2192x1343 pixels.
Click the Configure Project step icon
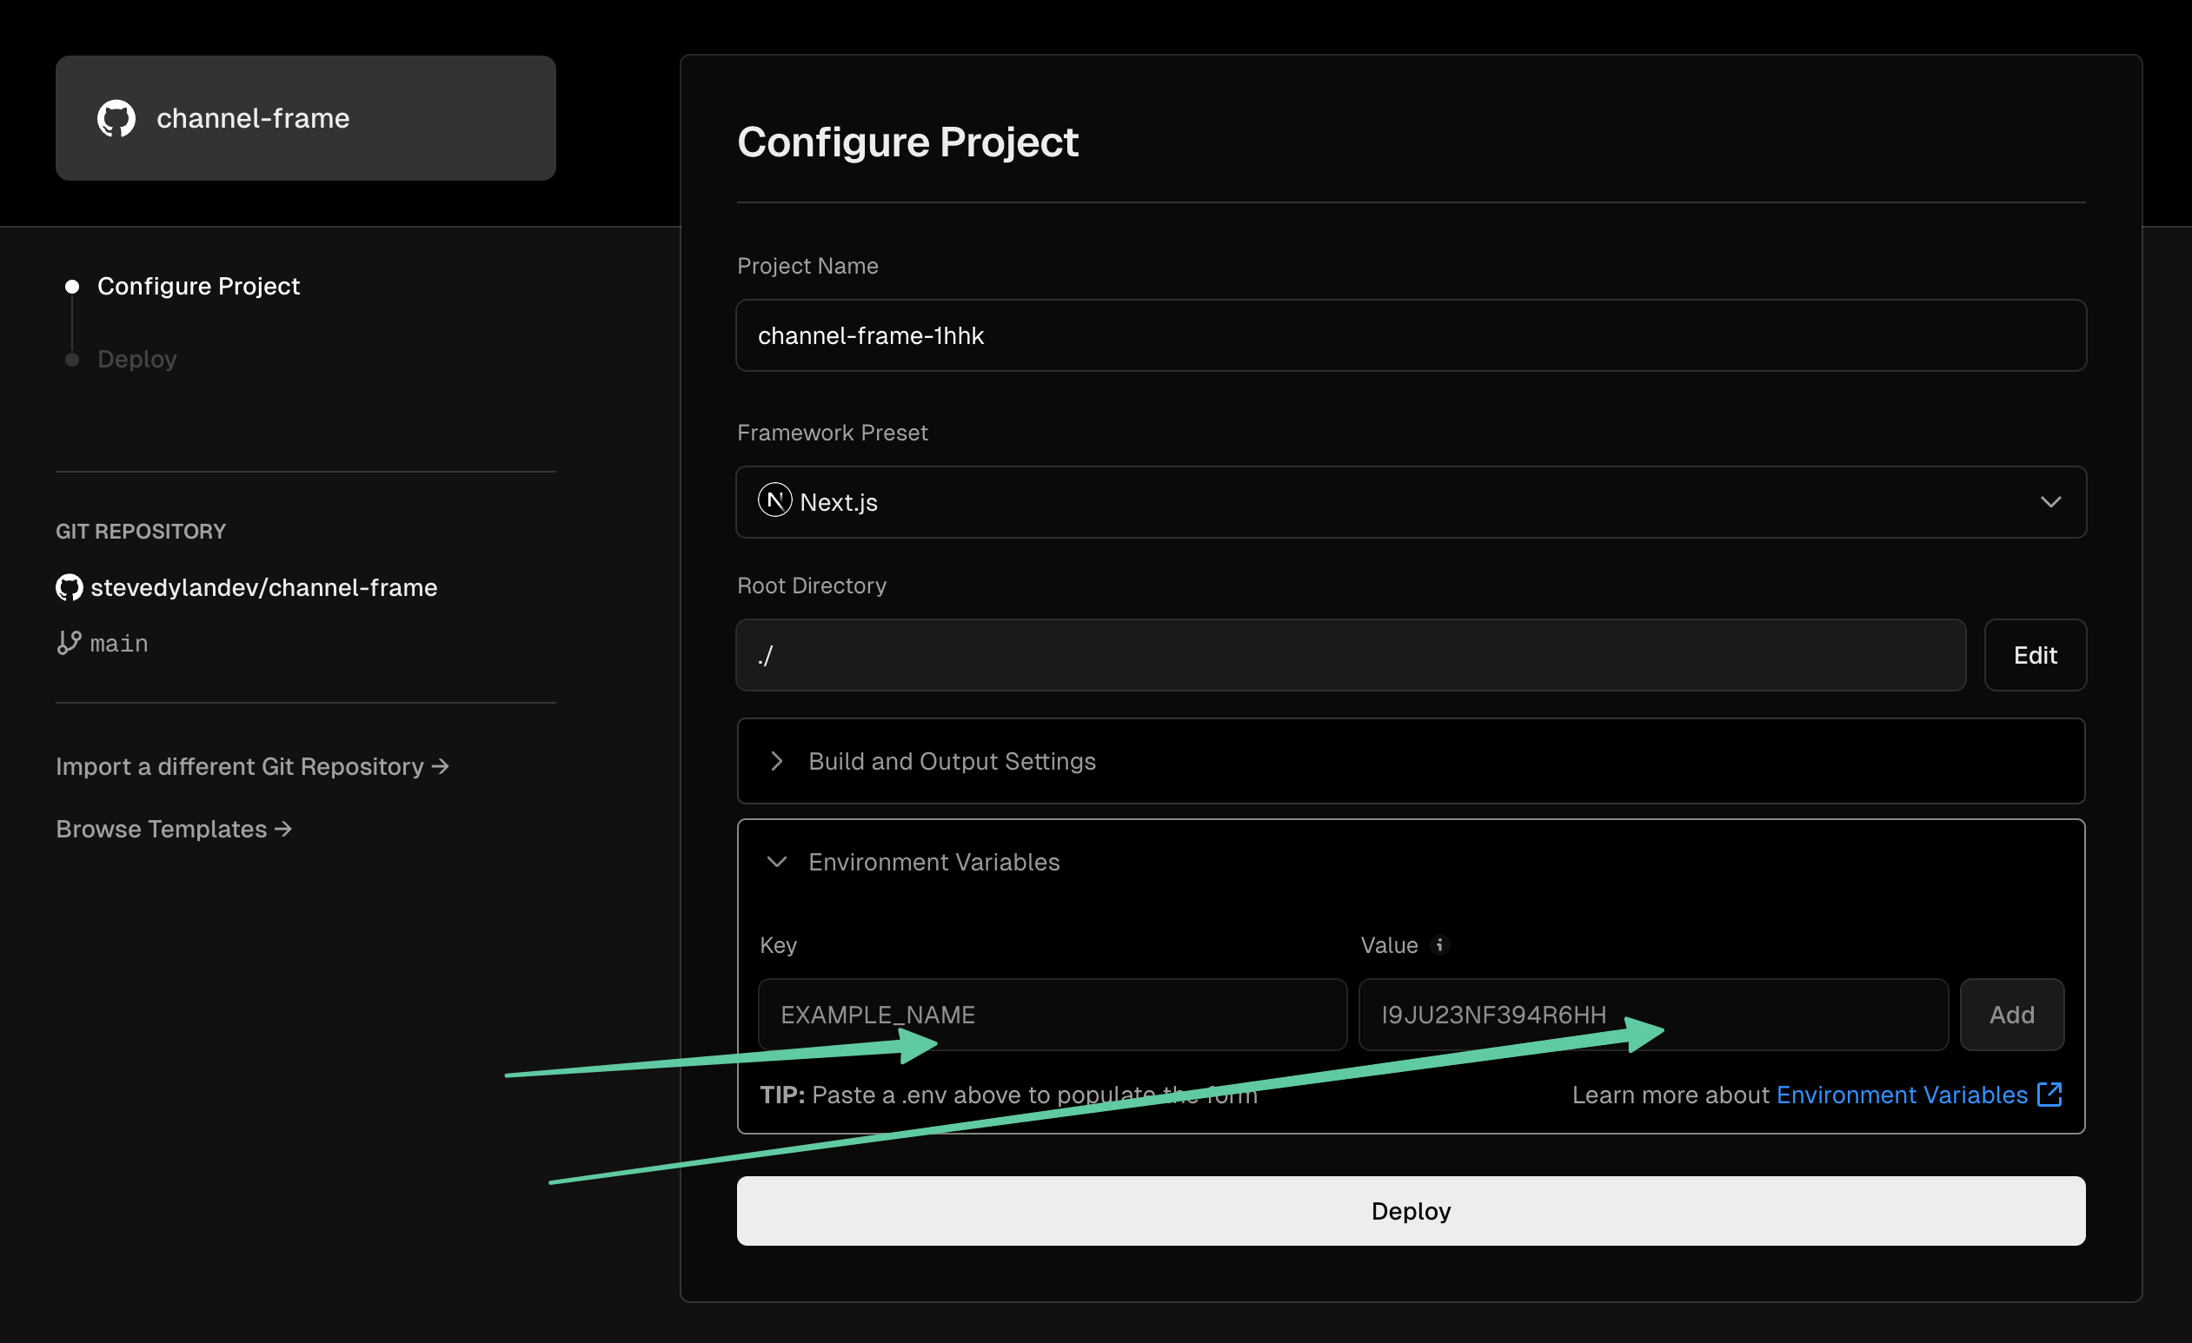pos(72,285)
